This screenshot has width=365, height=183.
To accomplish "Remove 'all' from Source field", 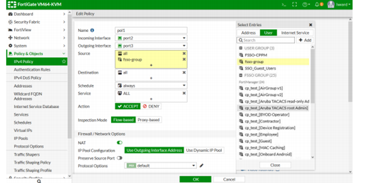I will (x=184, y=54).
